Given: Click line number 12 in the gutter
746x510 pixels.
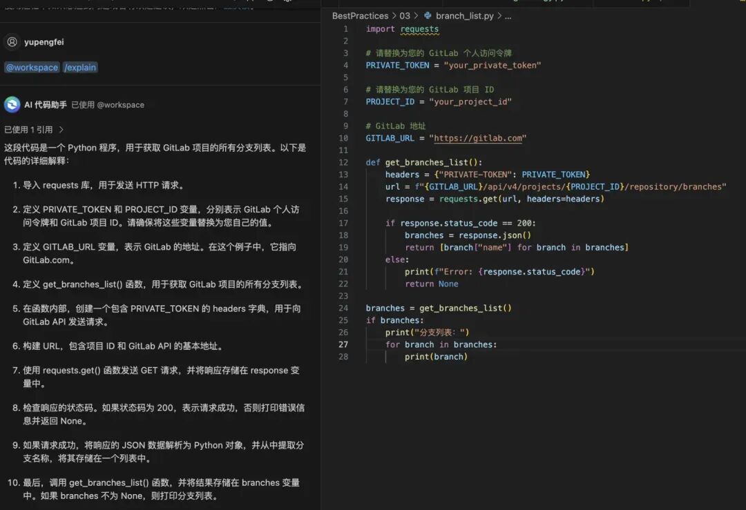Looking at the screenshot, I should tap(343, 163).
